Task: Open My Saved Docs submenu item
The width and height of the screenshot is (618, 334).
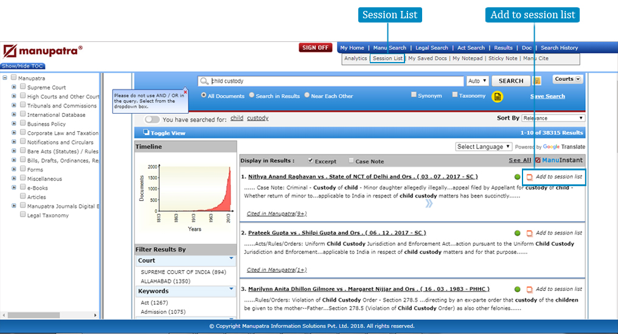Action: 428,58
